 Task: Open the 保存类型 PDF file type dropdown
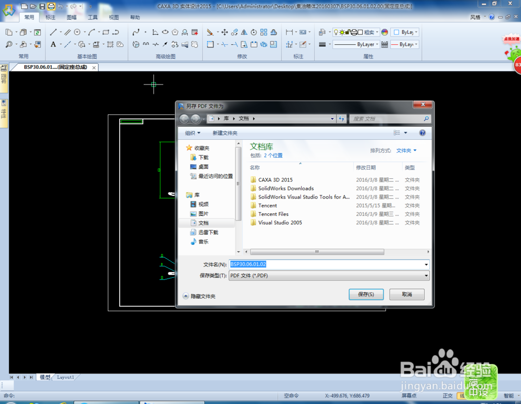(x=329, y=276)
